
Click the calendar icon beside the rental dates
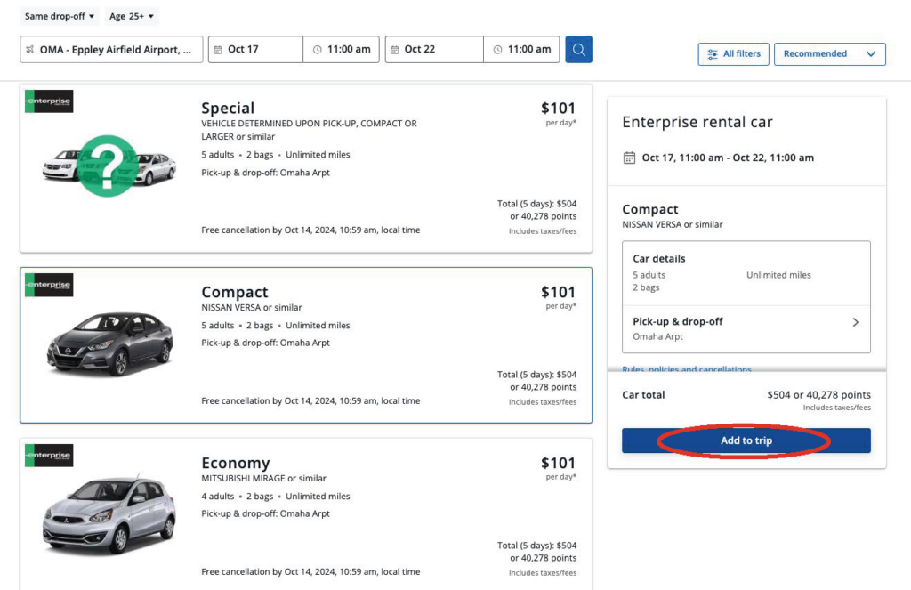631,157
